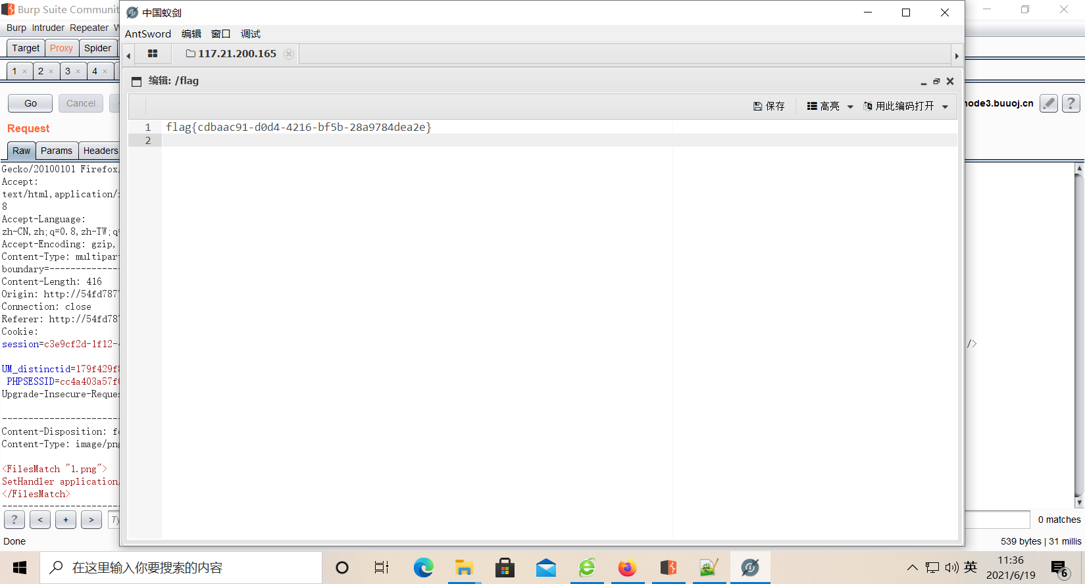Show hidden system tray icons
Screen dimensions: 1085x584
tap(912, 568)
